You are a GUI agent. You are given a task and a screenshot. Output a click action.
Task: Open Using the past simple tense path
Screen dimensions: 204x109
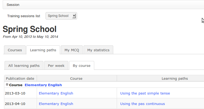point(145,93)
